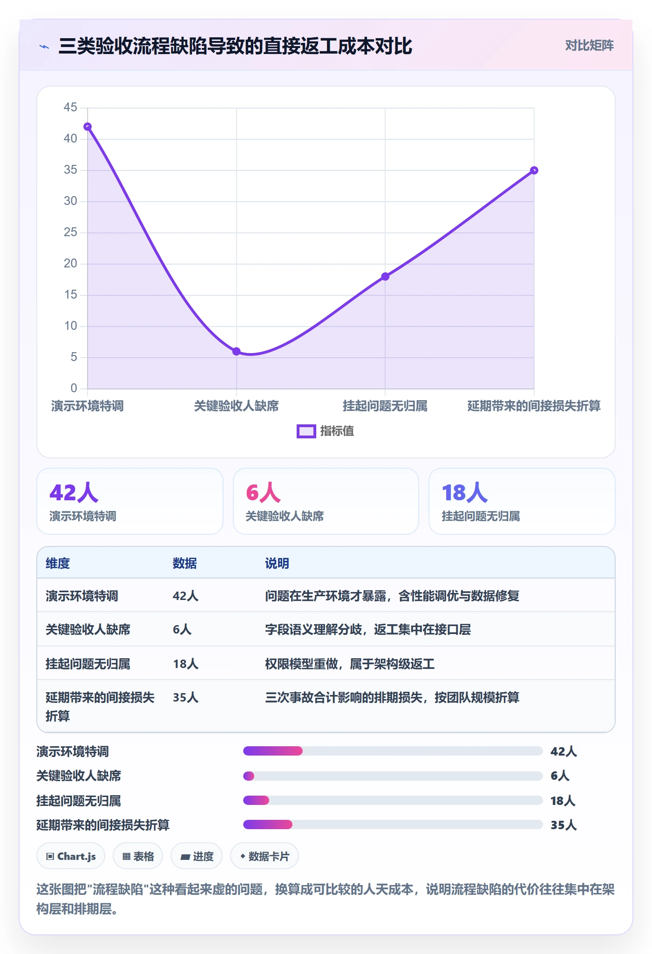Click the 权限模型重做 description cell
The image size is (652, 954).
click(350, 664)
